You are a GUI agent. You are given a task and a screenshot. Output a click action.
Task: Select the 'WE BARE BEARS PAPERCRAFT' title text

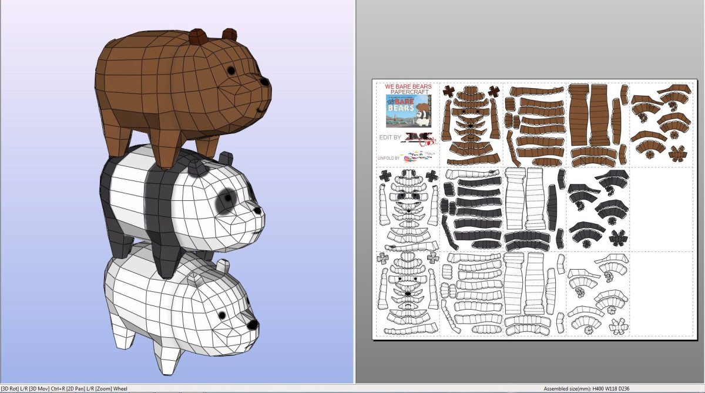point(408,89)
